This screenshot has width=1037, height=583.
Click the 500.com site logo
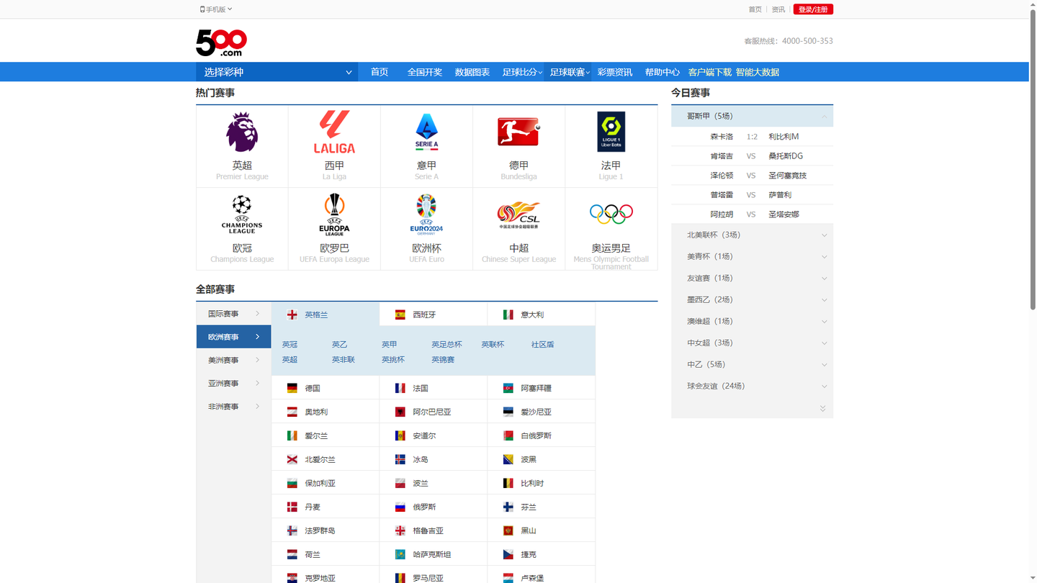click(221, 43)
